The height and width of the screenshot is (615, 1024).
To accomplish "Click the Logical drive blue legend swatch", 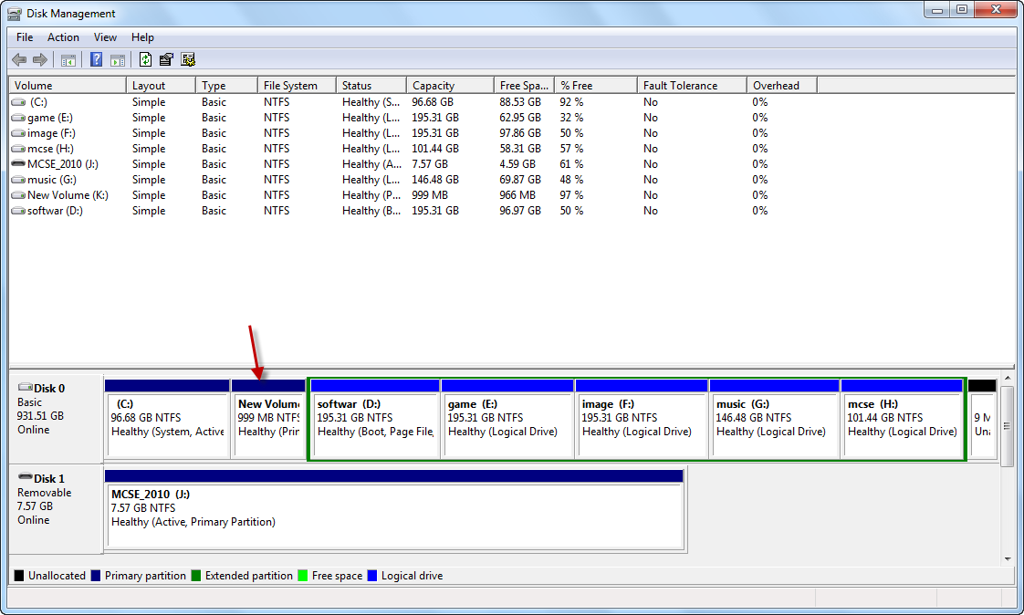I will tap(371, 576).
